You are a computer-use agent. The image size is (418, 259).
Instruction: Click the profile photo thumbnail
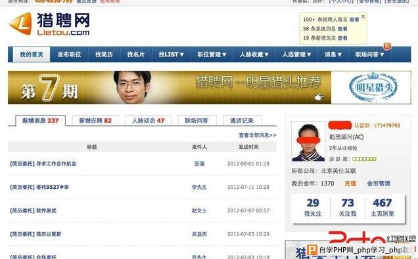pos(308,142)
